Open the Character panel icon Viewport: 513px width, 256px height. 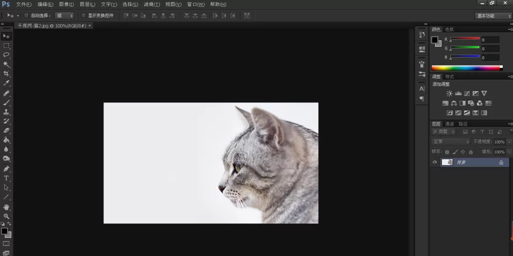[422, 89]
